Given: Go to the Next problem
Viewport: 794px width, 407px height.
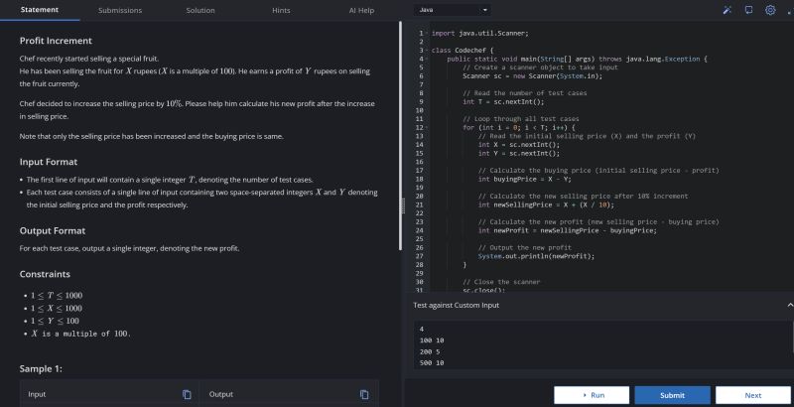Looking at the screenshot, I should pyautogui.click(x=752, y=395).
